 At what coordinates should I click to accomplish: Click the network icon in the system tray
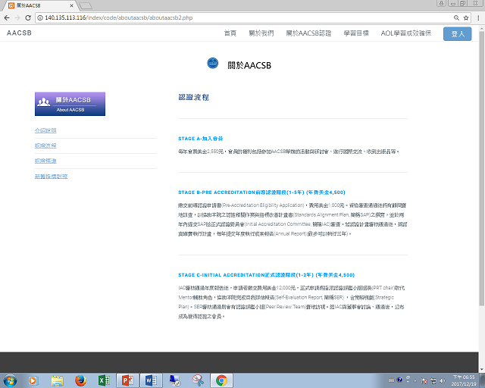point(433,380)
